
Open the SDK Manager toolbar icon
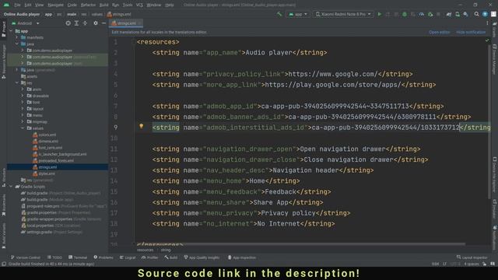465,14
